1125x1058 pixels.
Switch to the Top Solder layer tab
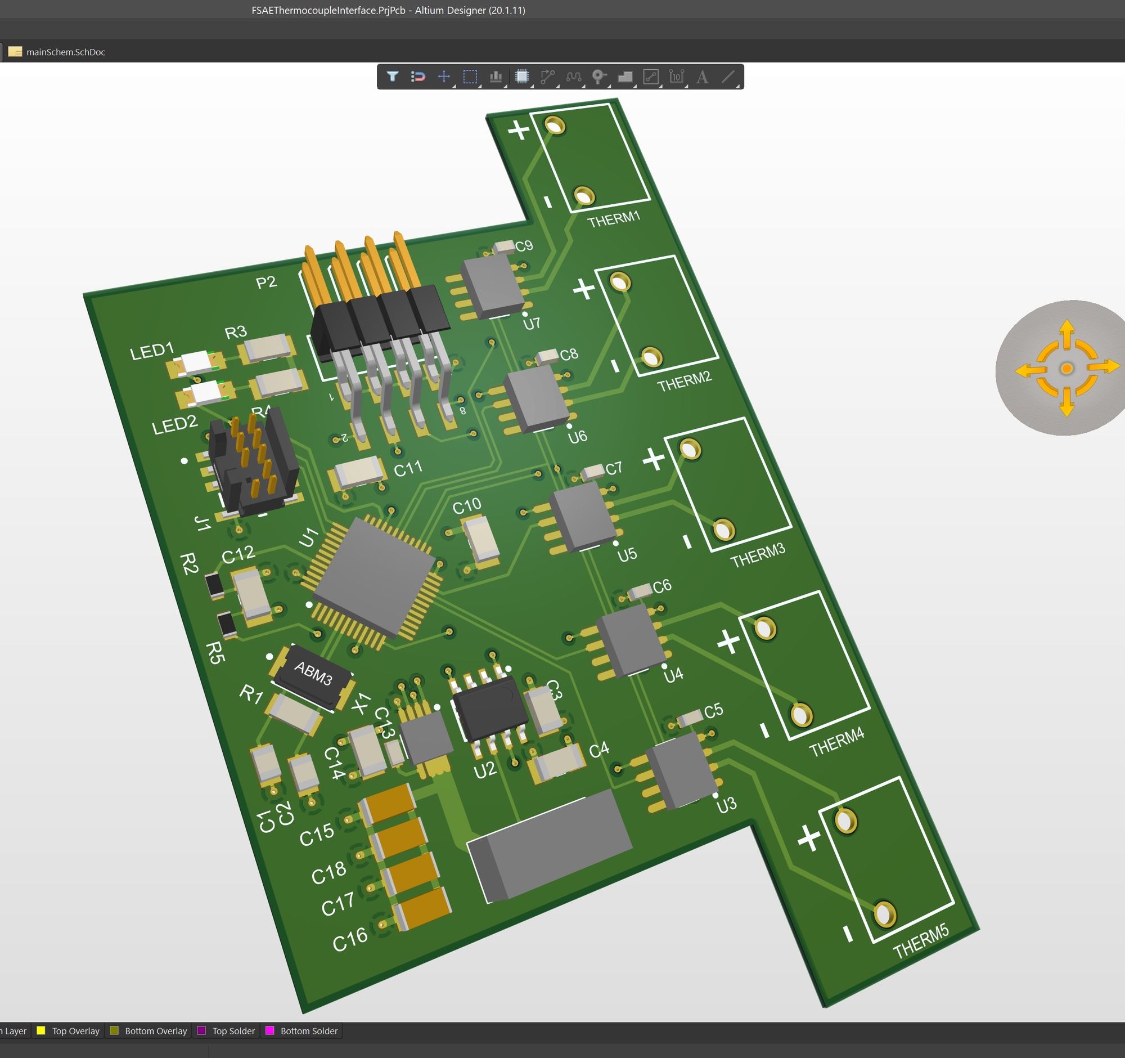pyautogui.click(x=226, y=1031)
